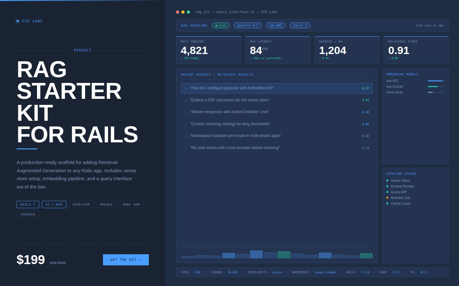Expand the "Custom chunking strategy" query chevron

186,124
